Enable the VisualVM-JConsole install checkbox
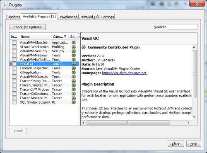The width and height of the screenshot is (207, 153). pos(14,77)
